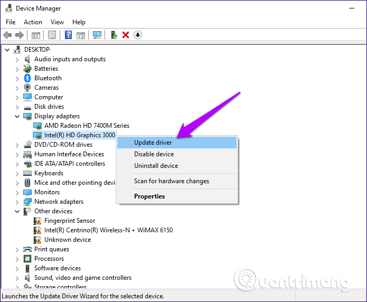Click the Forward arrow toolbar icon
Screen dimensions: 367x302
[x=20, y=35]
